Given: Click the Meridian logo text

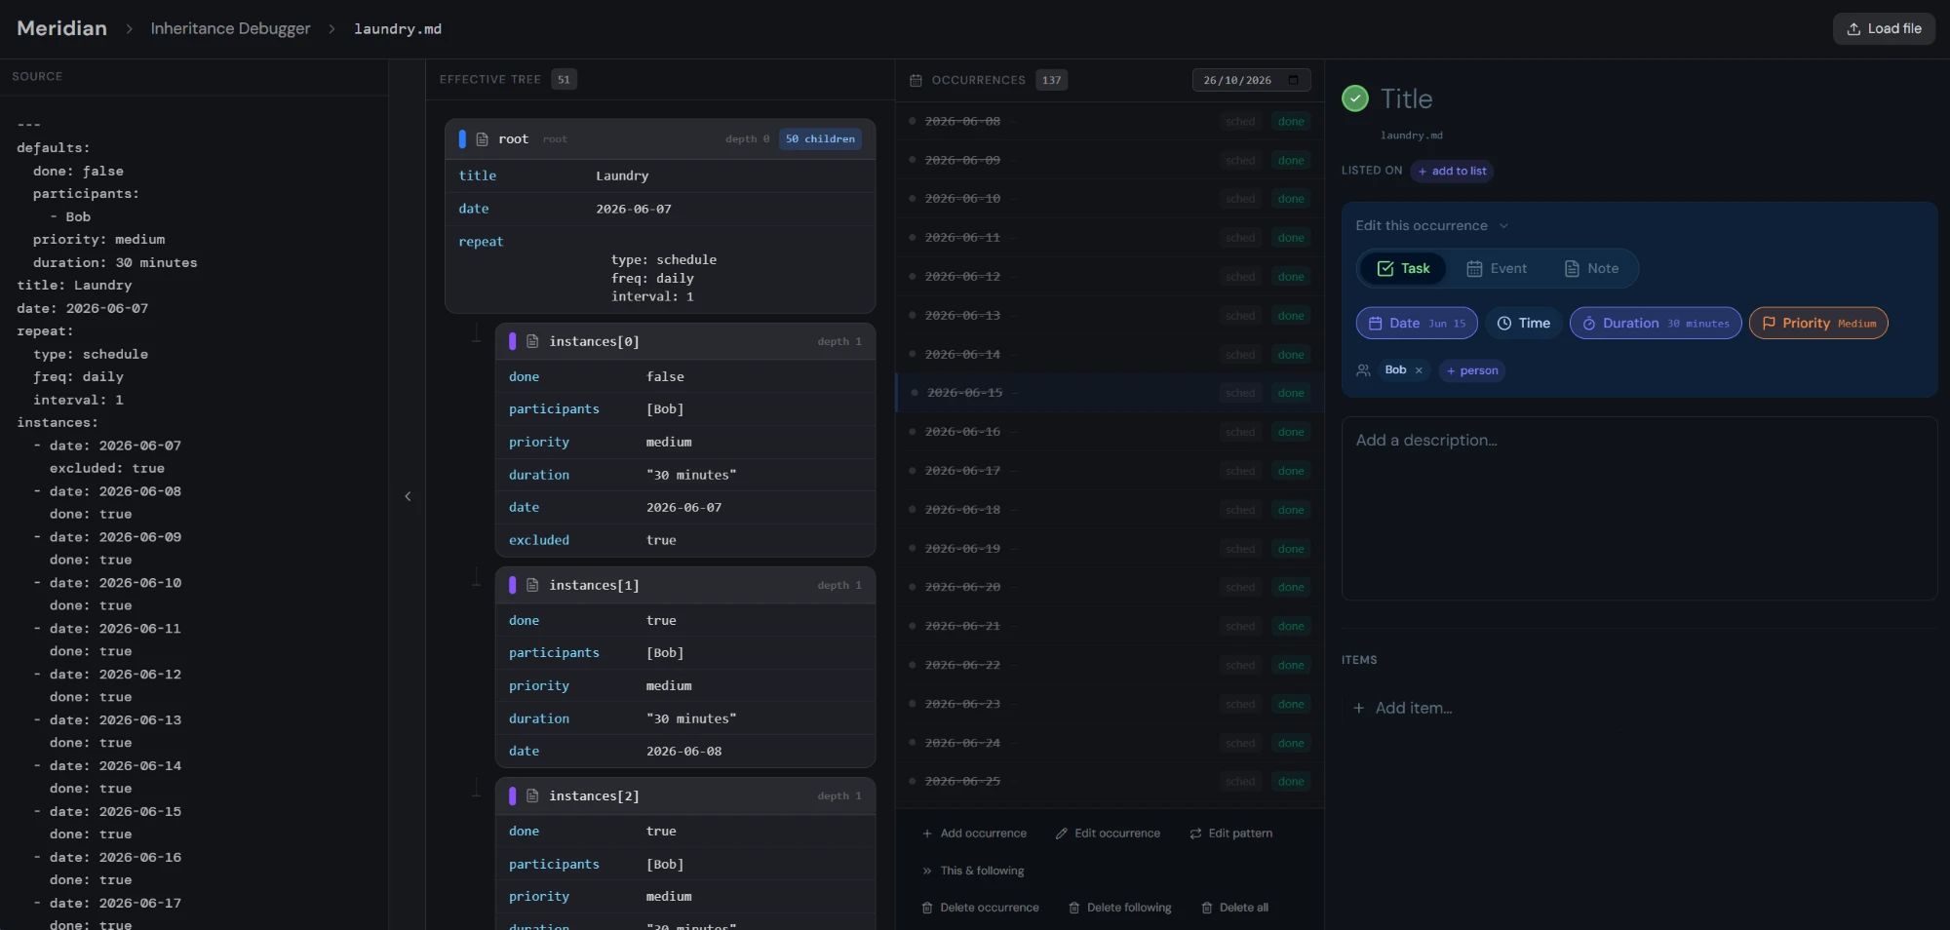Looking at the screenshot, I should (x=61, y=28).
